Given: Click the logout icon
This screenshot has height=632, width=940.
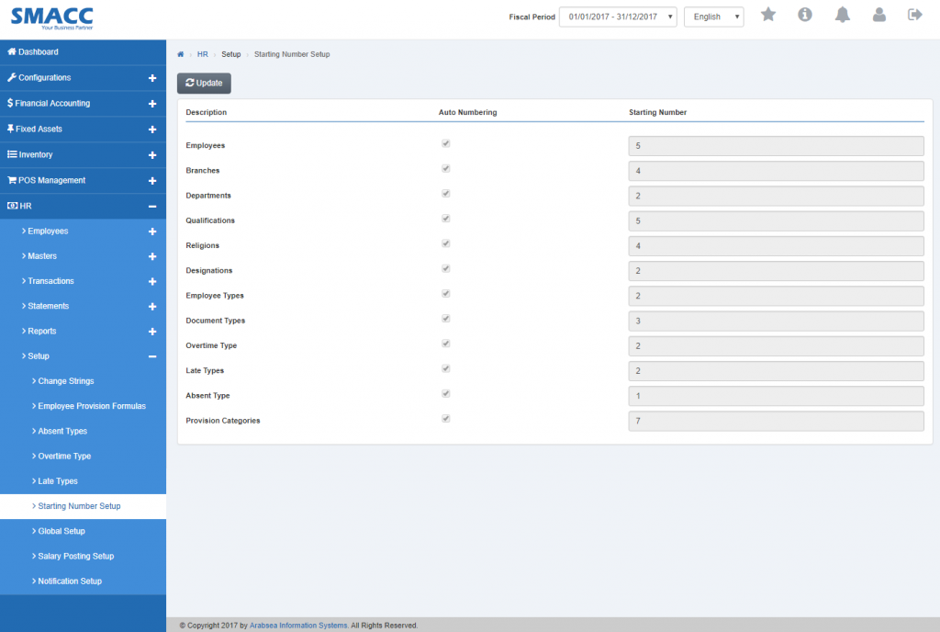Looking at the screenshot, I should pyautogui.click(x=914, y=14).
